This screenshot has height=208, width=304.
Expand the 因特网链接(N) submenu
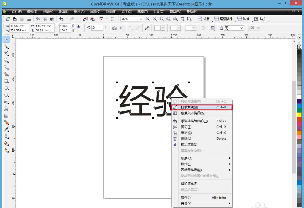(202, 170)
